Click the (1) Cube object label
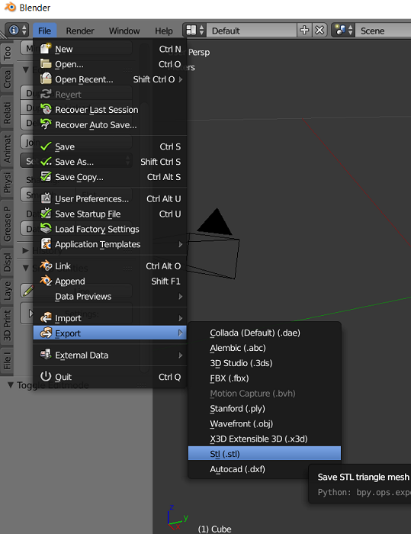Screen dimensions: 411x534 point(214,529)
